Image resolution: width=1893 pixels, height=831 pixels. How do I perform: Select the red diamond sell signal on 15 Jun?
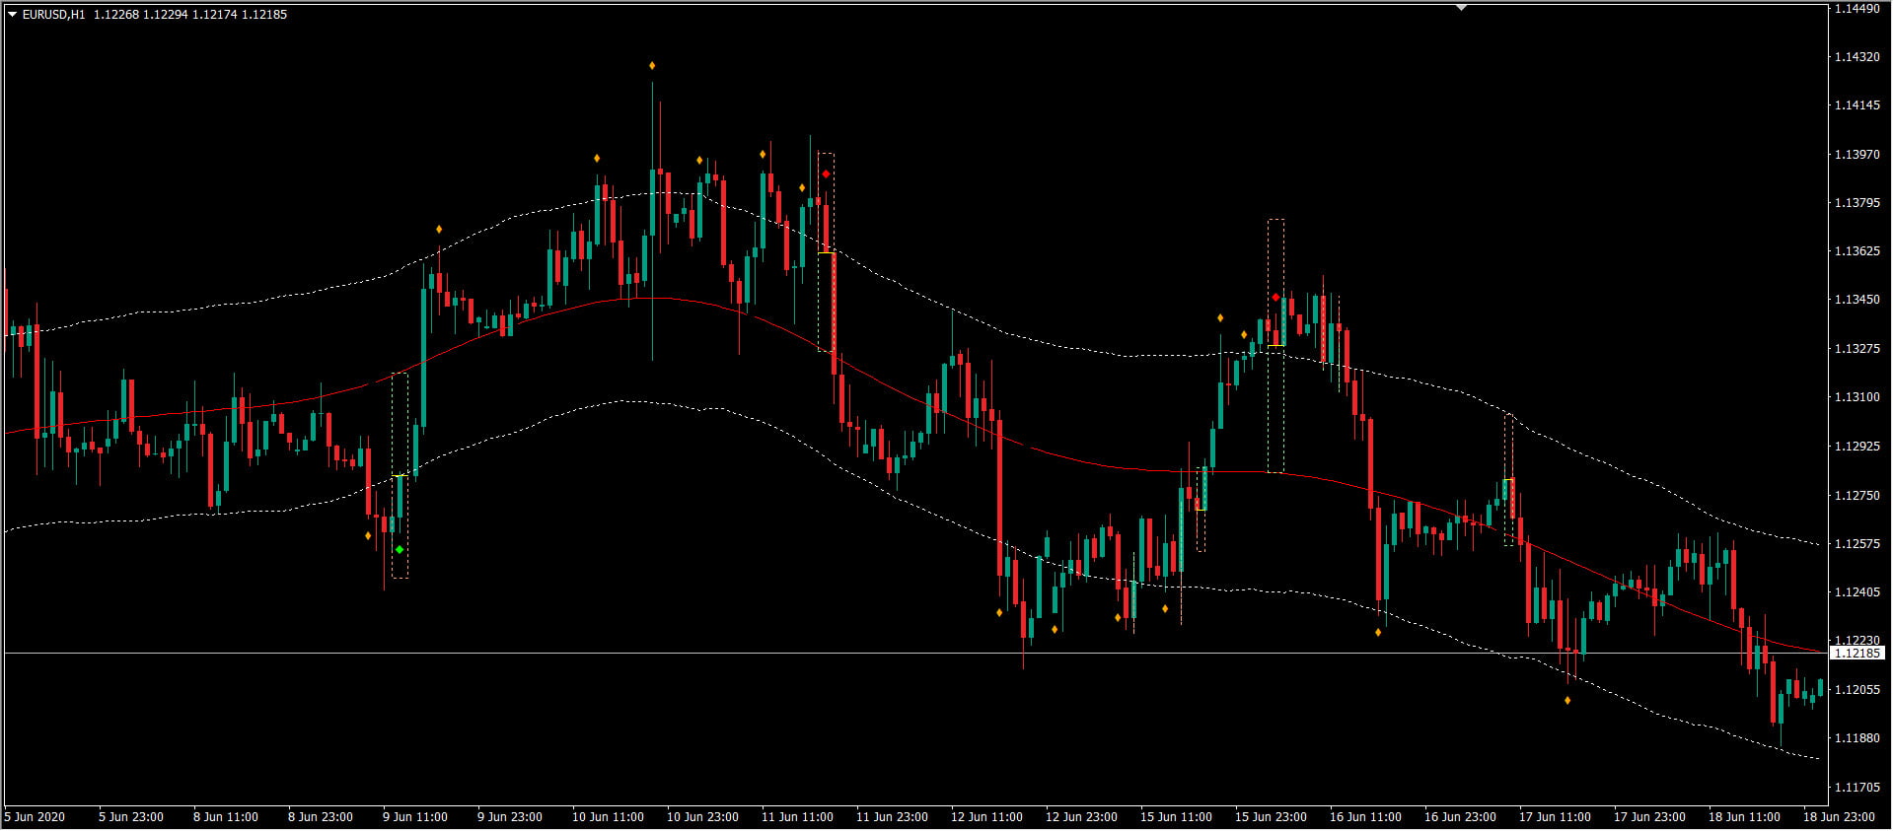(x=1275, y=297)
